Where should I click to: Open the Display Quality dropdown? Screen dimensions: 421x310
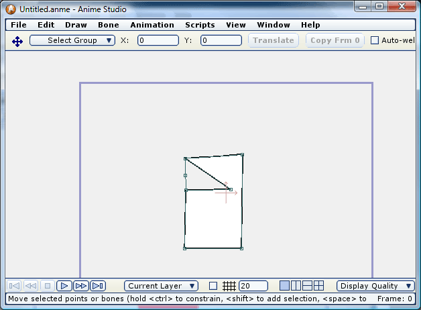[375, 286]
